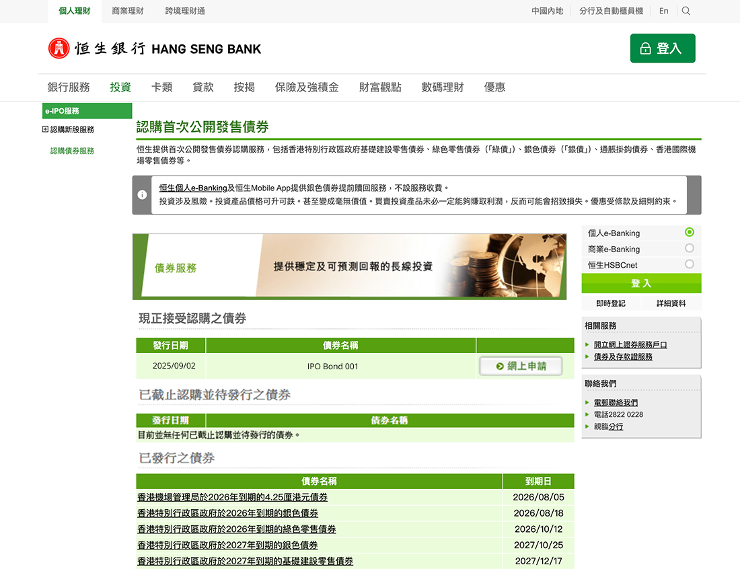Open the 投資 navigation menu
740x569 pixels.
119,86
